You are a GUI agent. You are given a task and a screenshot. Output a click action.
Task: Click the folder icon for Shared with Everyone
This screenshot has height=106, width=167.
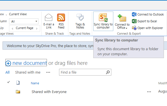tap(18, 92)
